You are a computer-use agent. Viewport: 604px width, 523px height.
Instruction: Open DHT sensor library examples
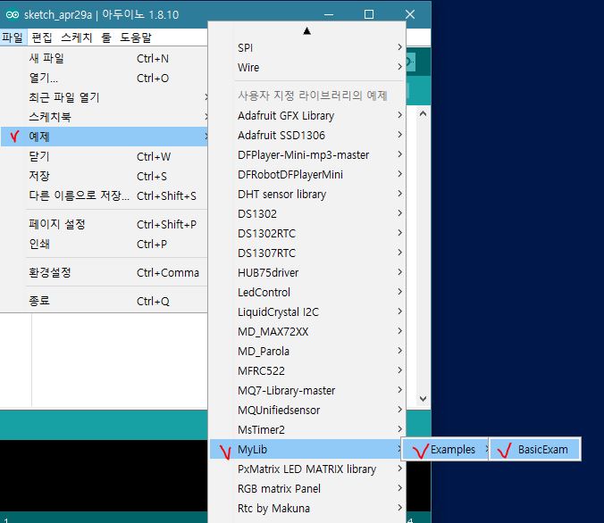pos(307,194)
